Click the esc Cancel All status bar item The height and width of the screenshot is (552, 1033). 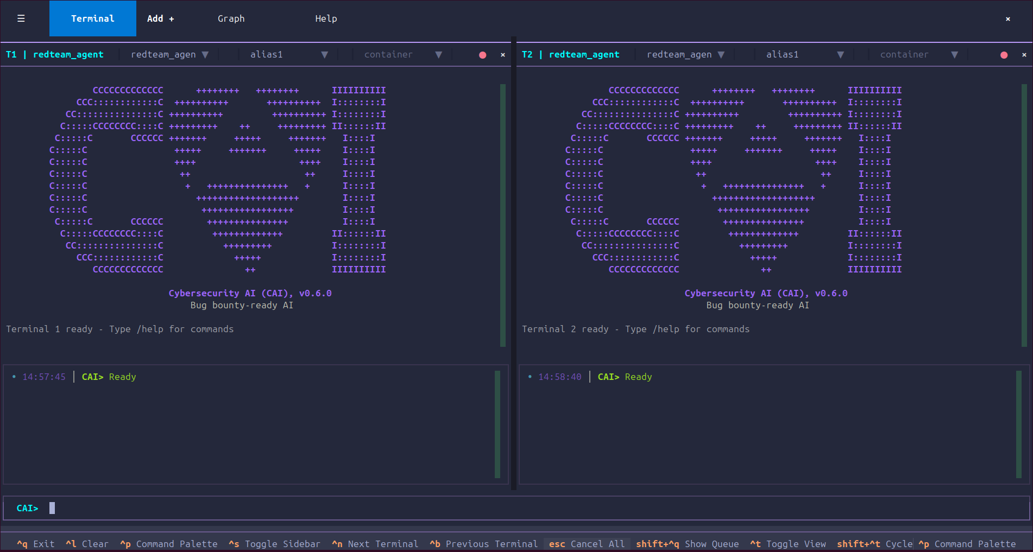(587, 543)
